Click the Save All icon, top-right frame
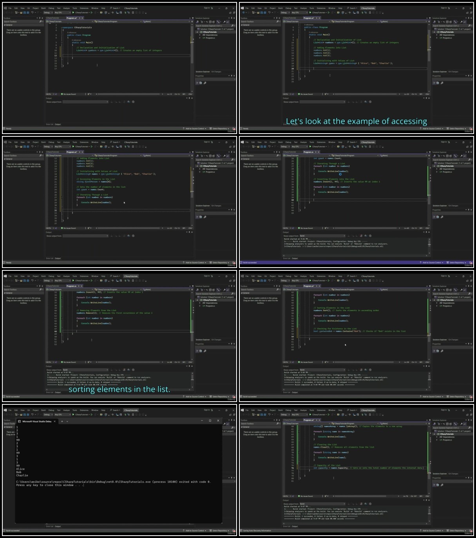The image size is (476, 538). [x=264, y=13]
